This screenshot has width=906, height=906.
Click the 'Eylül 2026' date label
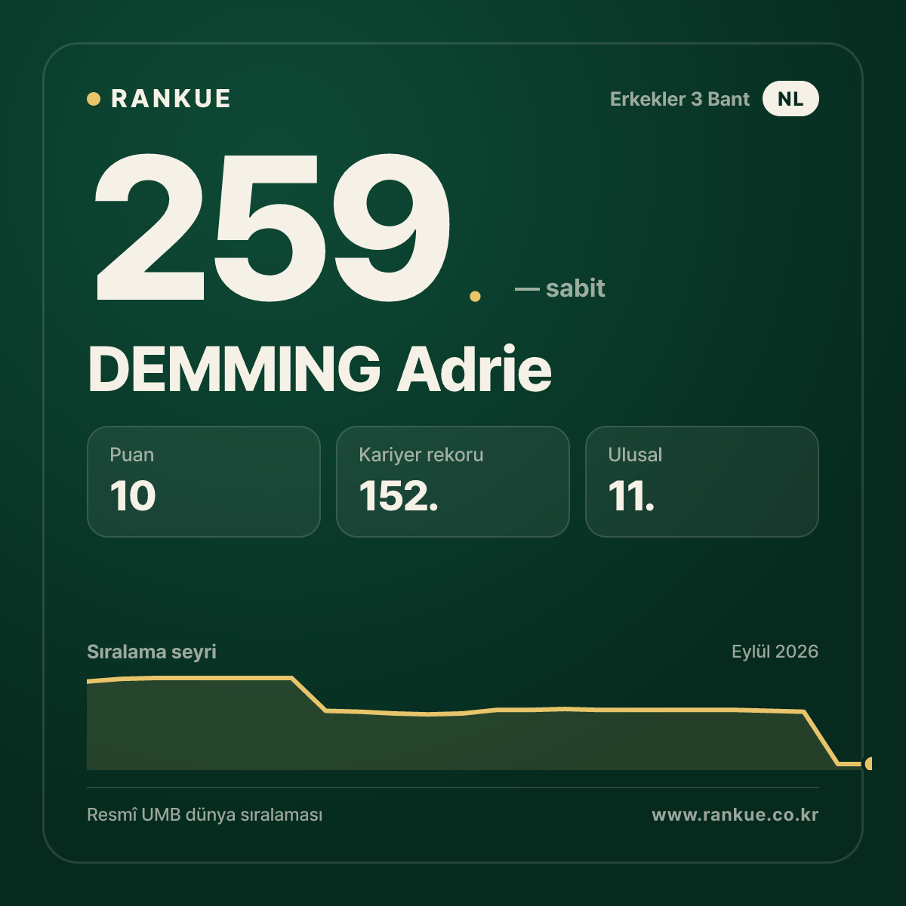775,652
